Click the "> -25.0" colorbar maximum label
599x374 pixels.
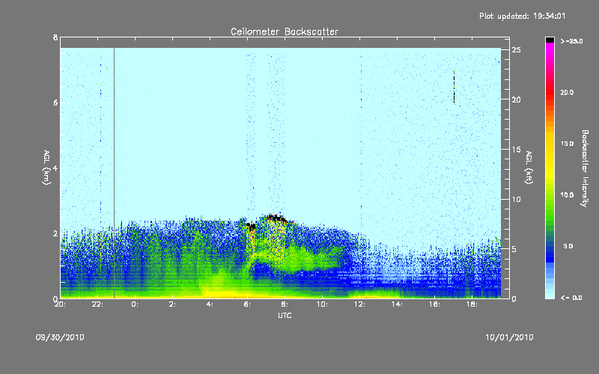point(572,41)
